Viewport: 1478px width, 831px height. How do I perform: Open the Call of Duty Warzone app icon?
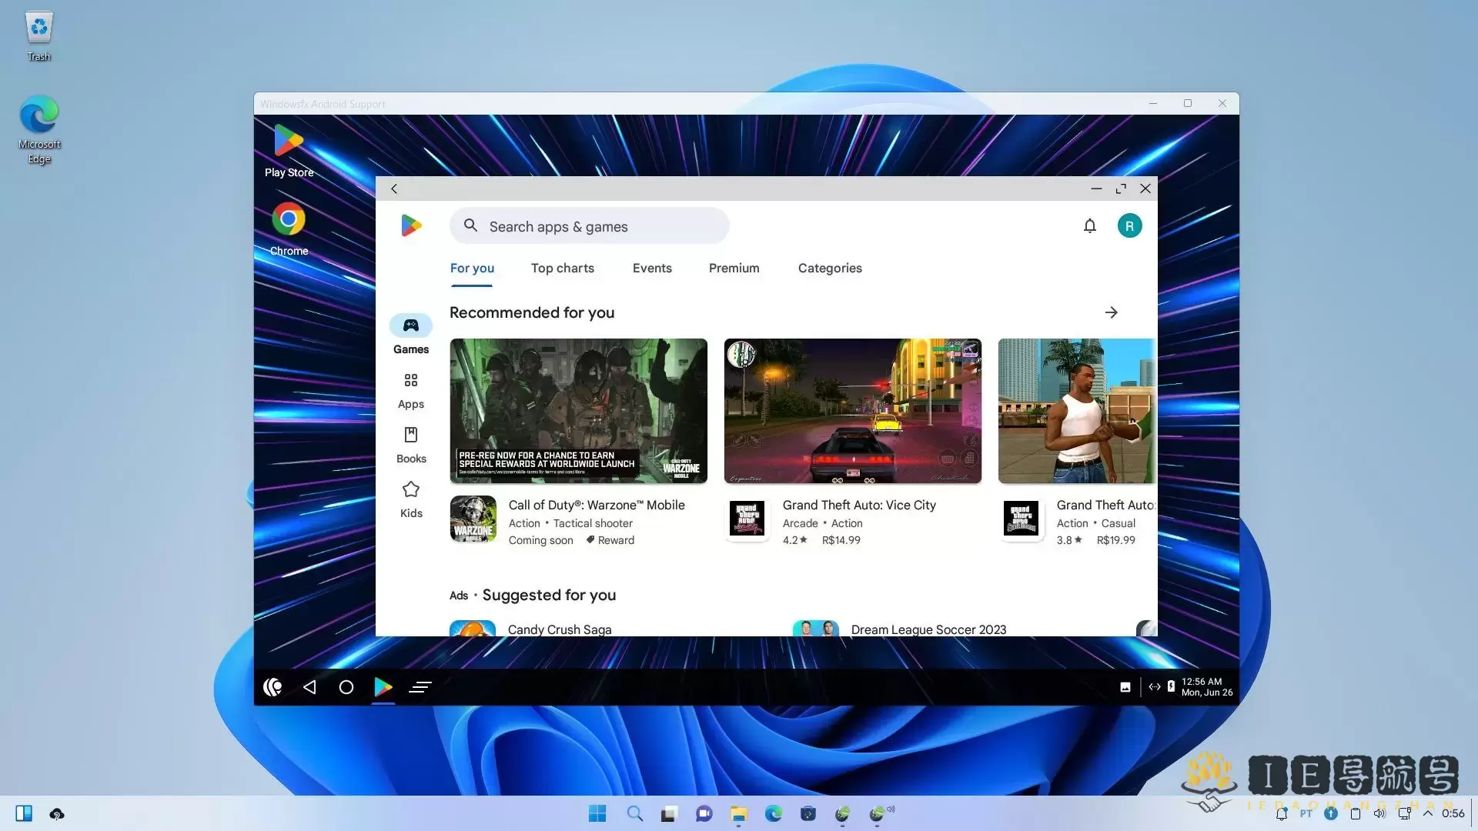click(x=473, y=519)
